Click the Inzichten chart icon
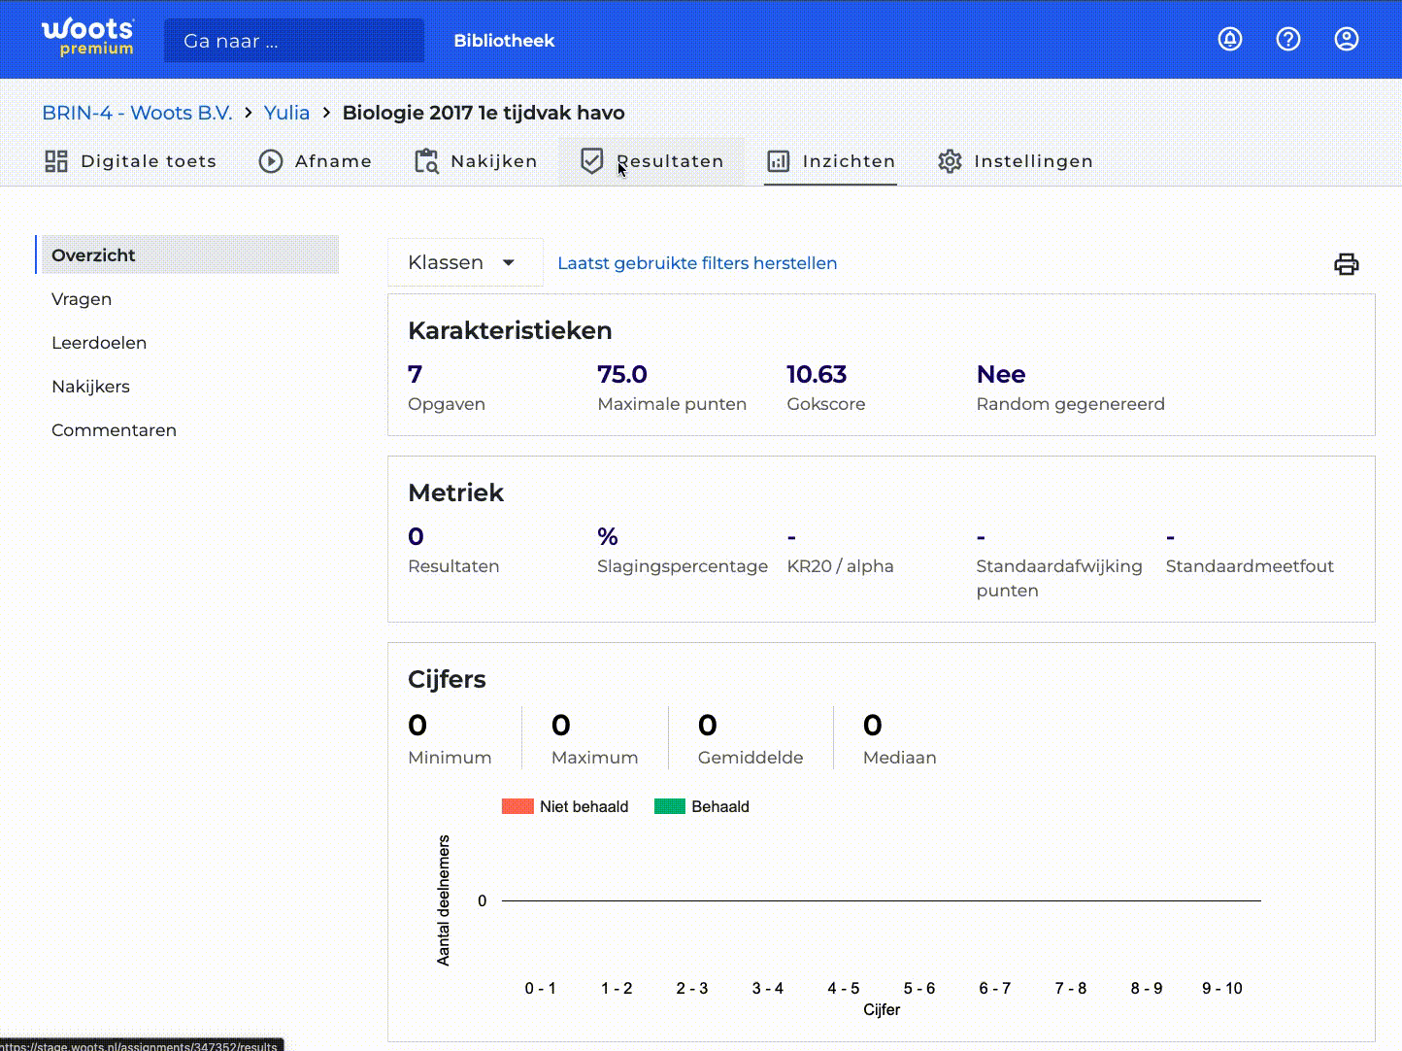Screen dimensions: 1402x1051 [779, 161]
